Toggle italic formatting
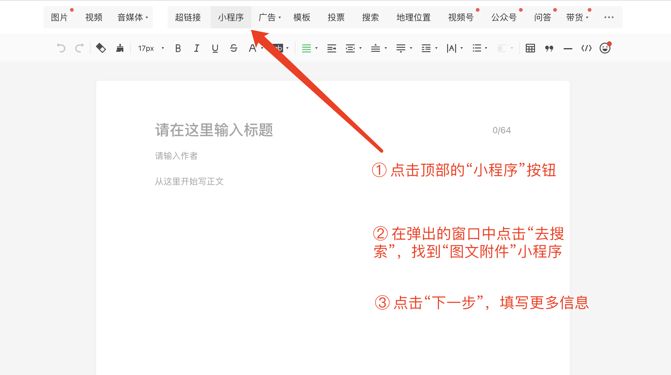The image size is (671, 375). 196,48
